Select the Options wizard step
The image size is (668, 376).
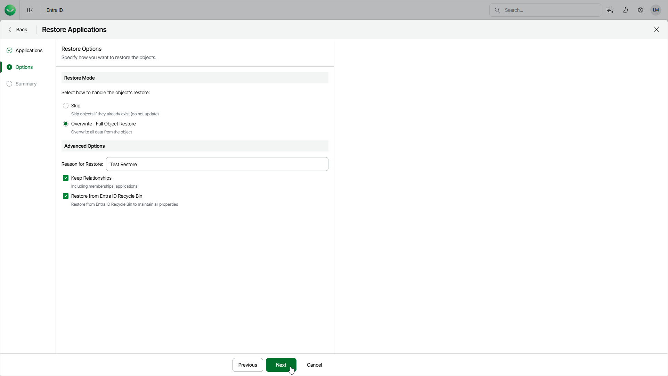pos(24,67)
